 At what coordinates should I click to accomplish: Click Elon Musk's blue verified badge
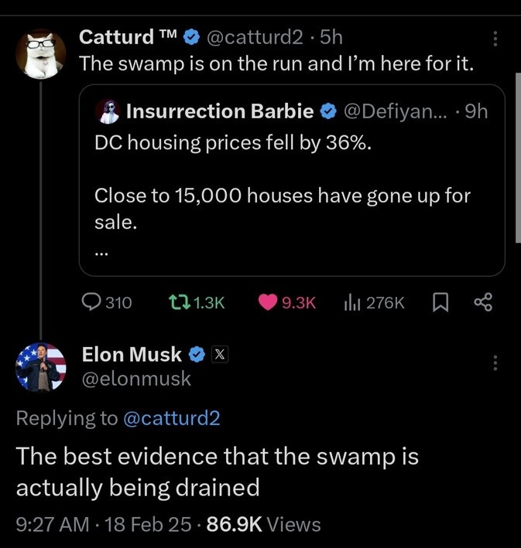[197, 355]
